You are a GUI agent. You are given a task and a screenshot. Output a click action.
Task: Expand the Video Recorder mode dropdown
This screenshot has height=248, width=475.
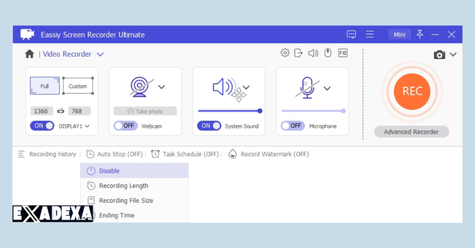click(100, 55)
